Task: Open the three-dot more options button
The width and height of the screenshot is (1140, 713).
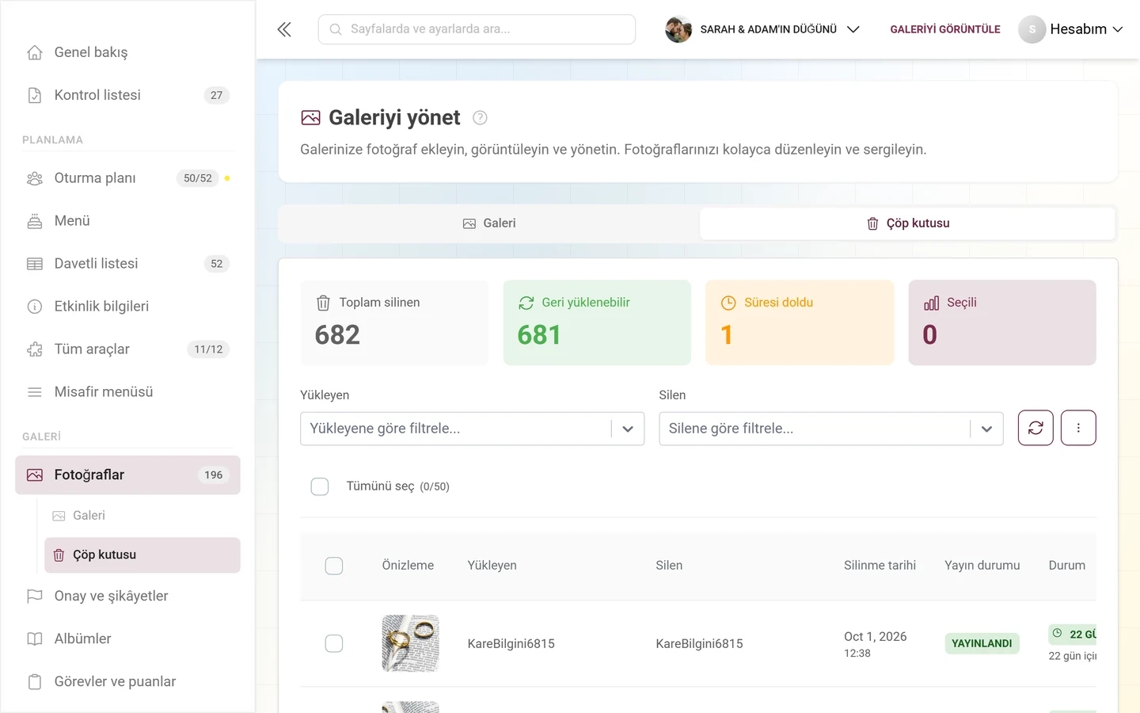Action: click(x=1078, y=428)
